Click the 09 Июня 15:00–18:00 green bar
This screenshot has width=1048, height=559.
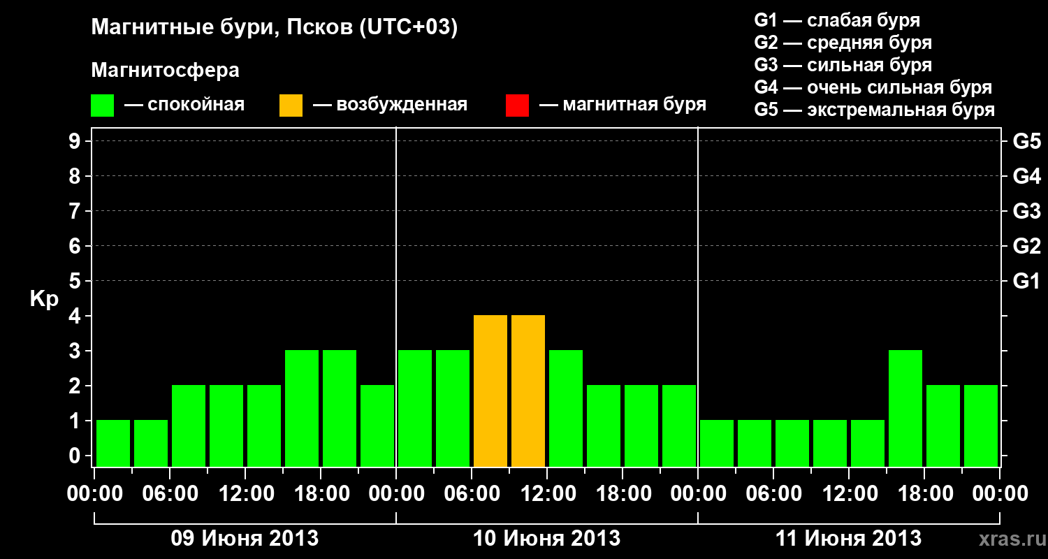tap(302, 409)
